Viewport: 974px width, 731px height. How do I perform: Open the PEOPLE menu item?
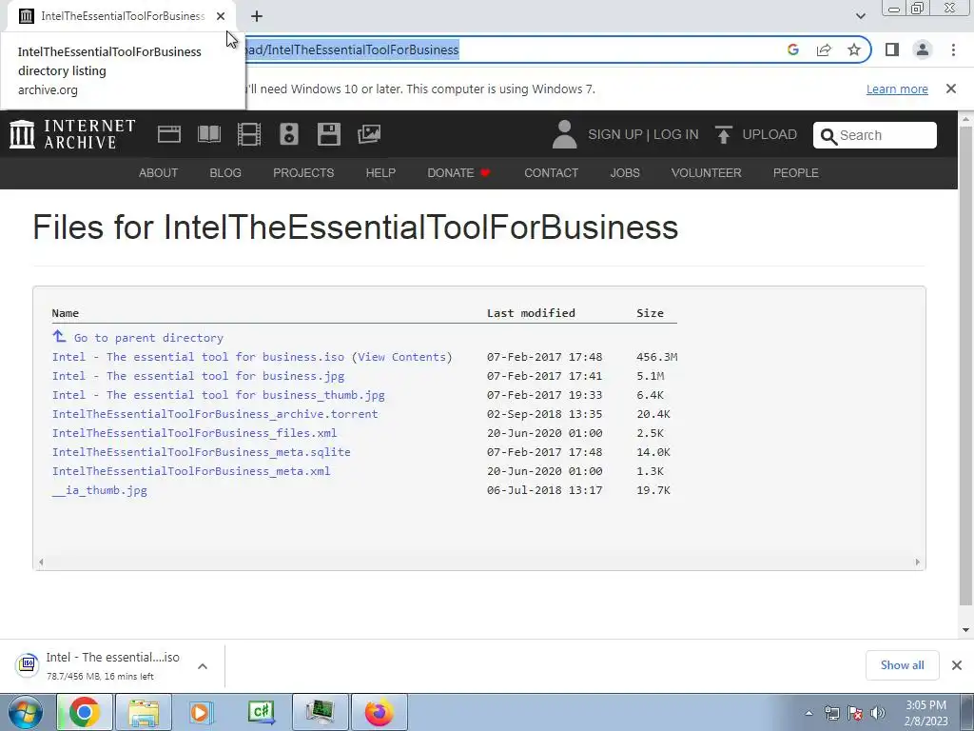(x=796, y=173)
